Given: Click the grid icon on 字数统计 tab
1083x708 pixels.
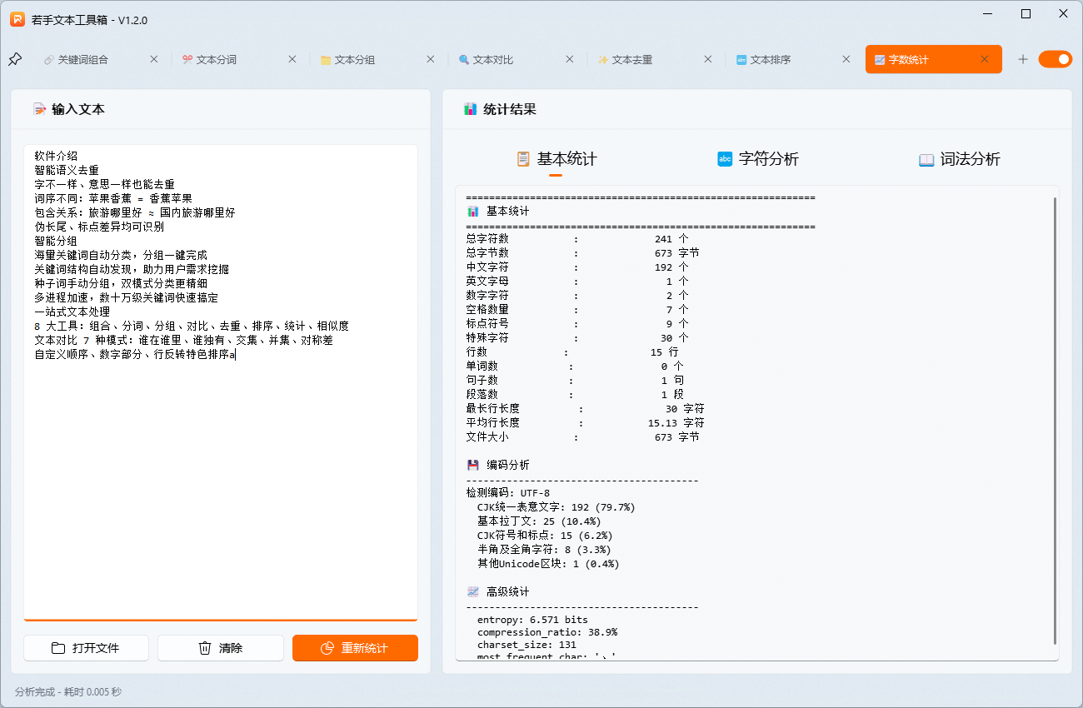Looking at the screenshot, I should (878, 58).
